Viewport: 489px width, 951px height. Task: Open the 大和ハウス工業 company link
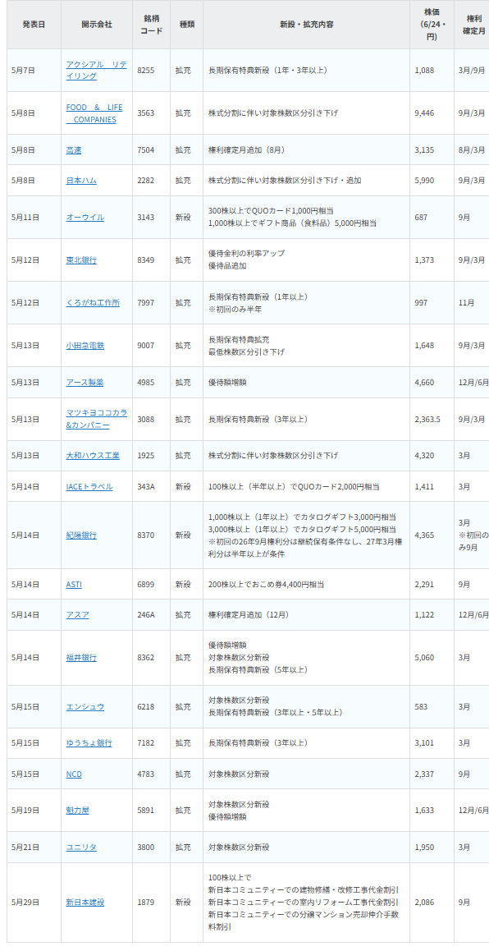pyautogui.click(x=93, y=456)
